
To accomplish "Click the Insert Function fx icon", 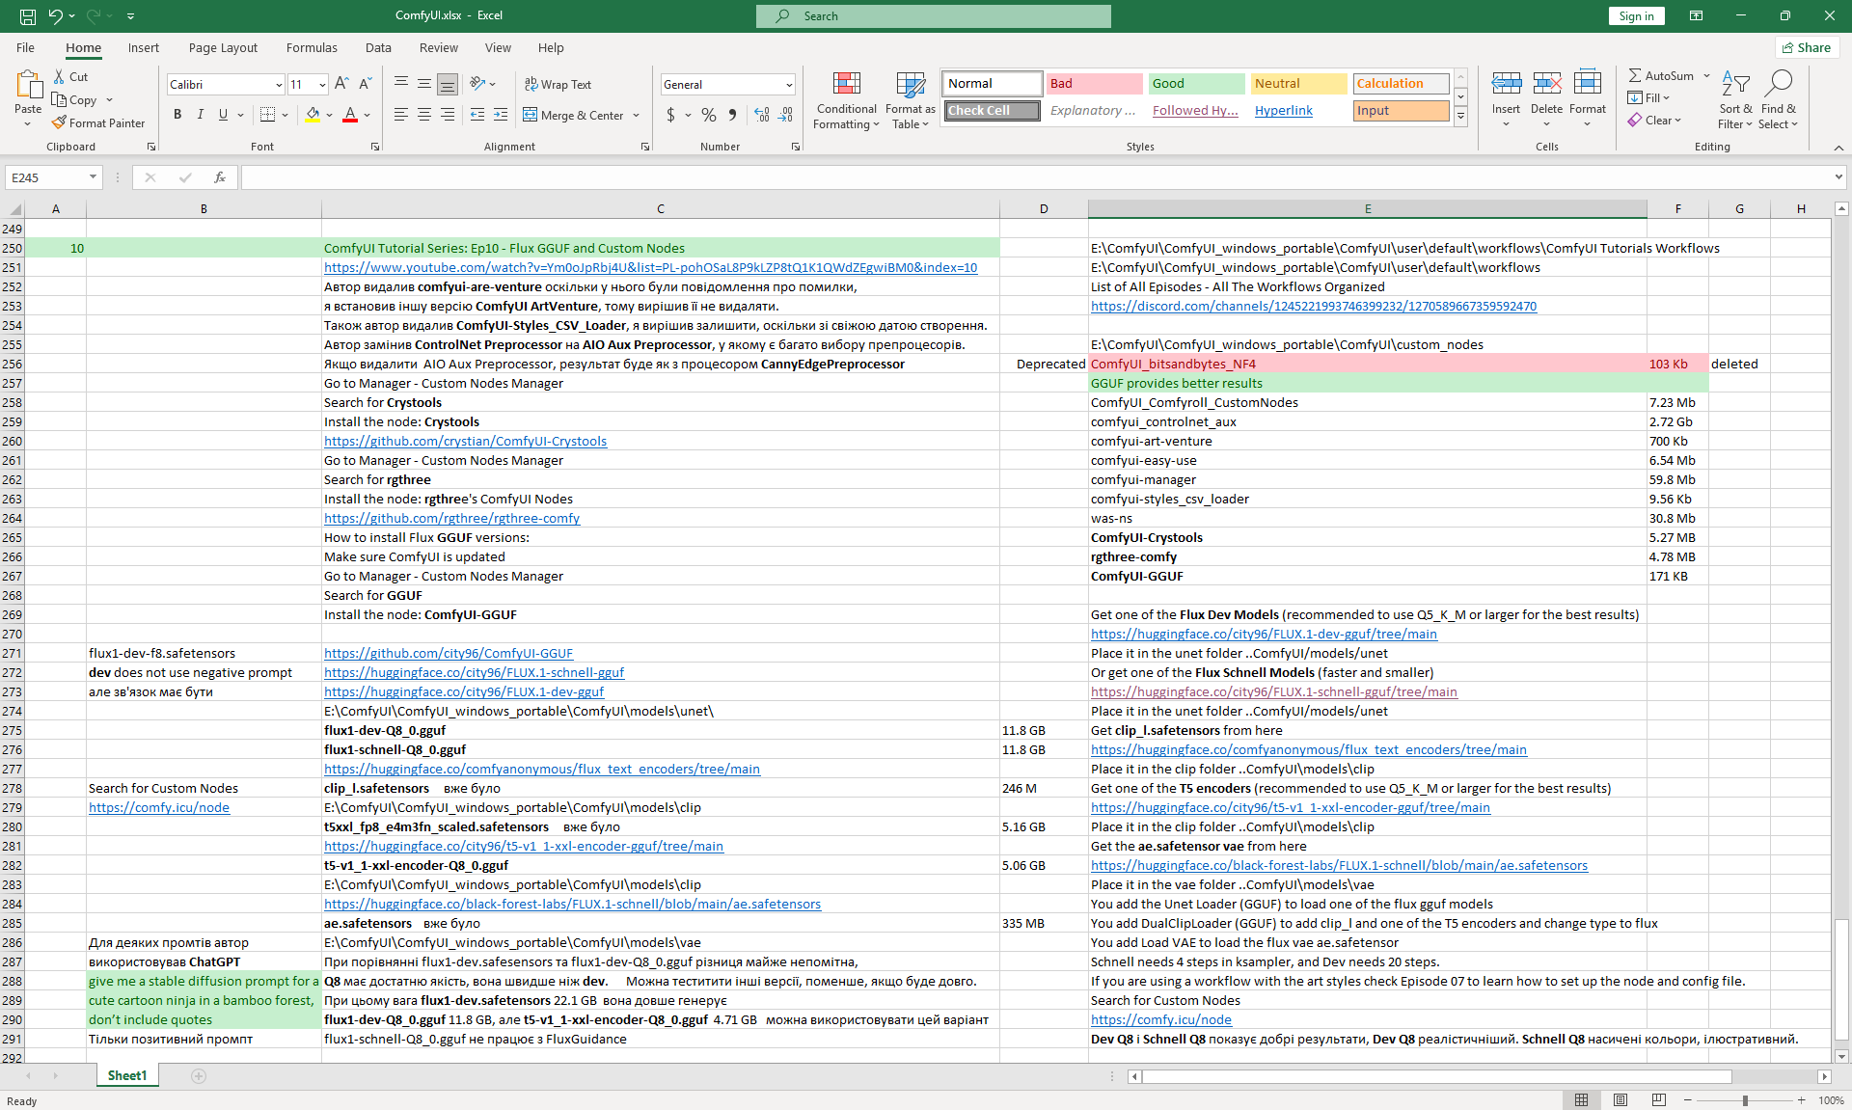I will [x=220, y=177].
